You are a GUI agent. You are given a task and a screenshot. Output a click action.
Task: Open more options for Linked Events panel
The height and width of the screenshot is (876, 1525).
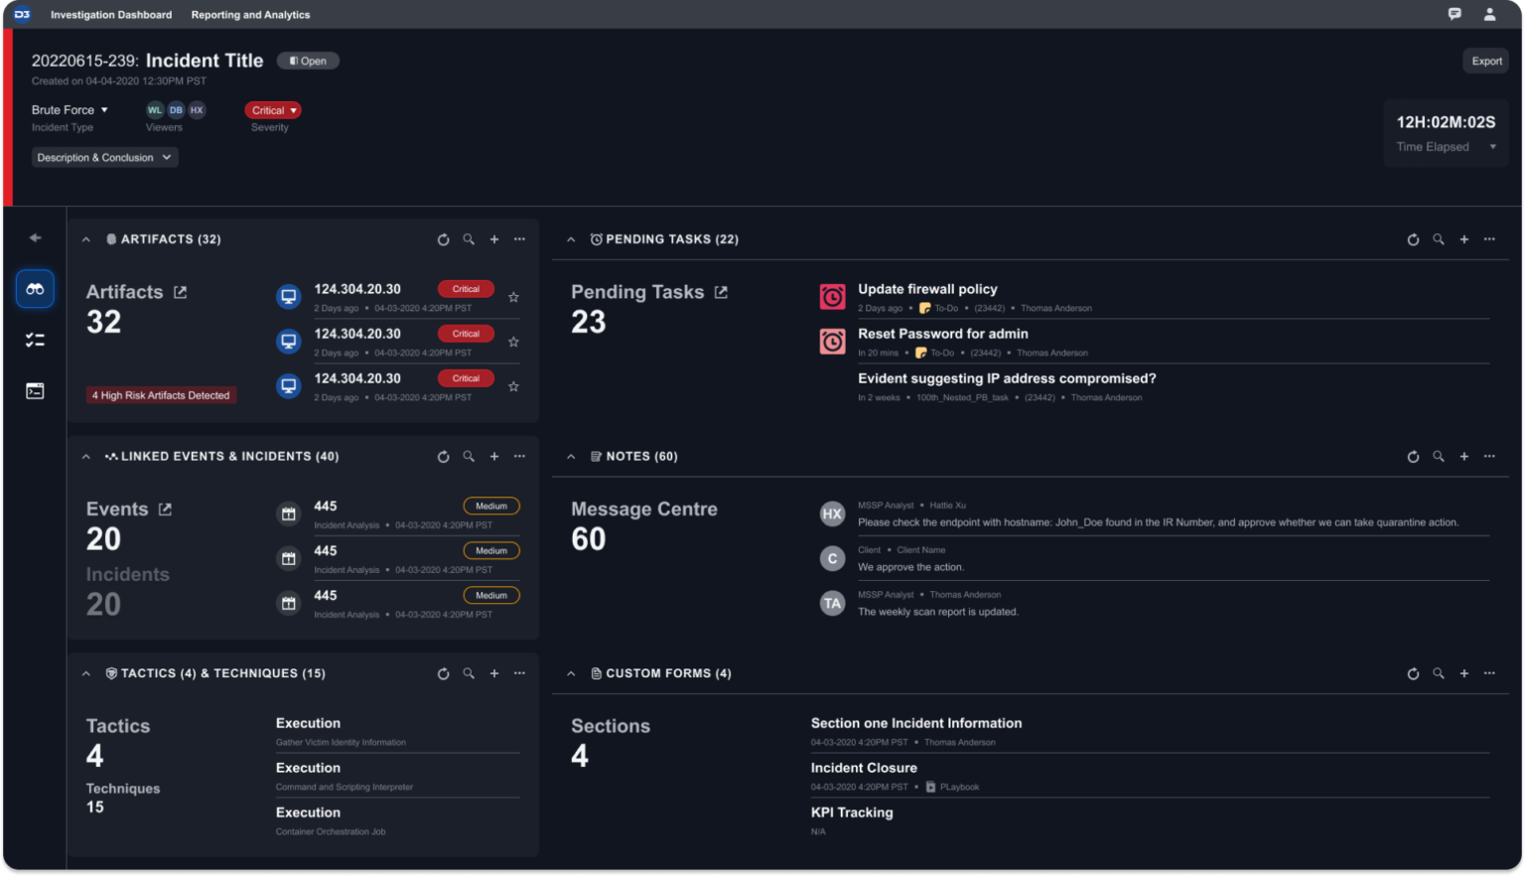point(519,456)
